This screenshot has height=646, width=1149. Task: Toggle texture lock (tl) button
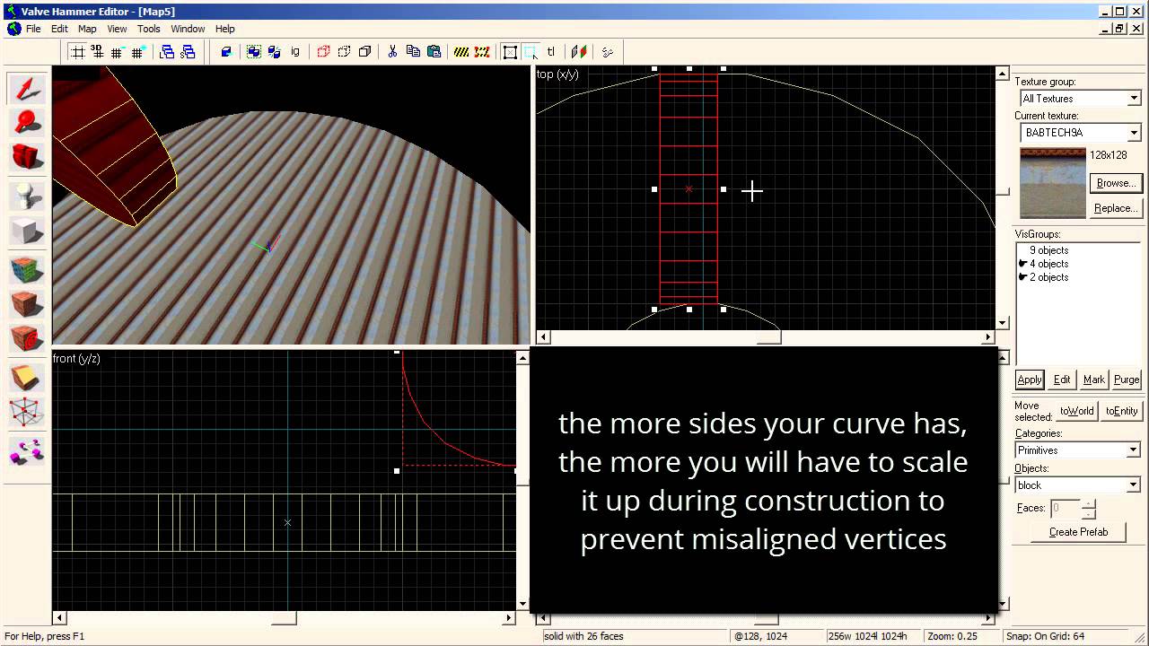pyautogui.click(x=551, y=52)
